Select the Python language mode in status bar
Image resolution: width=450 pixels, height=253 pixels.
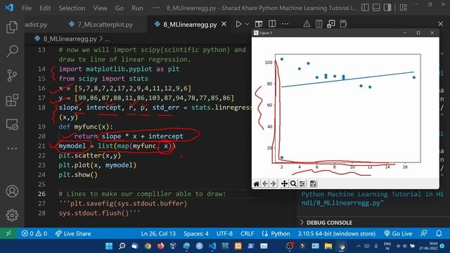point(276,233)
